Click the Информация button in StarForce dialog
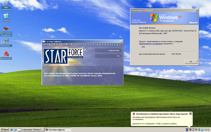211x132 pixels. click(108, 50)
